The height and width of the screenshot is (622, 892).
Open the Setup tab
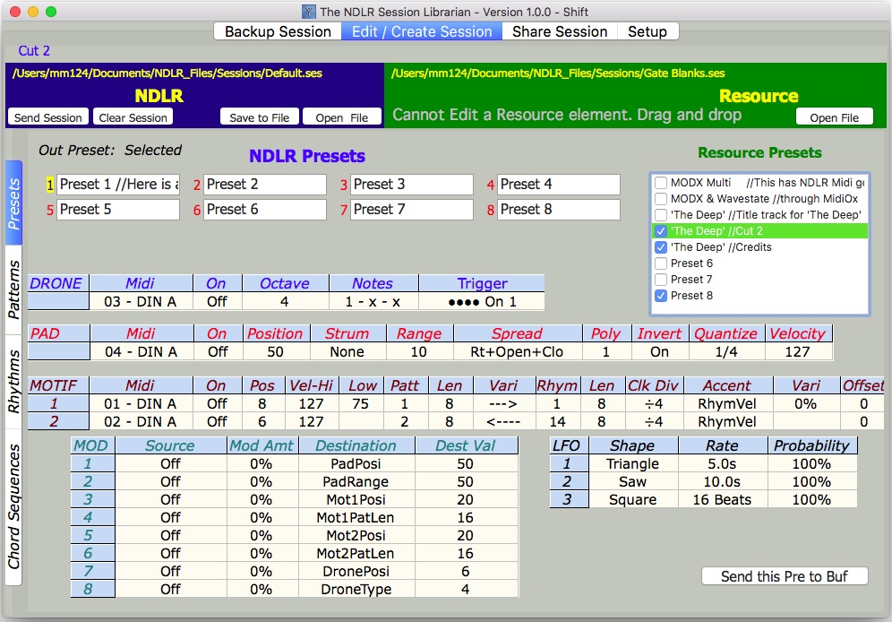coord(648,31)
